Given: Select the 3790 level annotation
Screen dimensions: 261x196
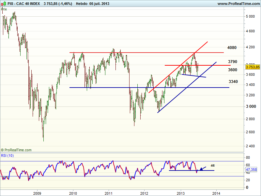Looking at the screenshot, I should (x=233, y=62).
